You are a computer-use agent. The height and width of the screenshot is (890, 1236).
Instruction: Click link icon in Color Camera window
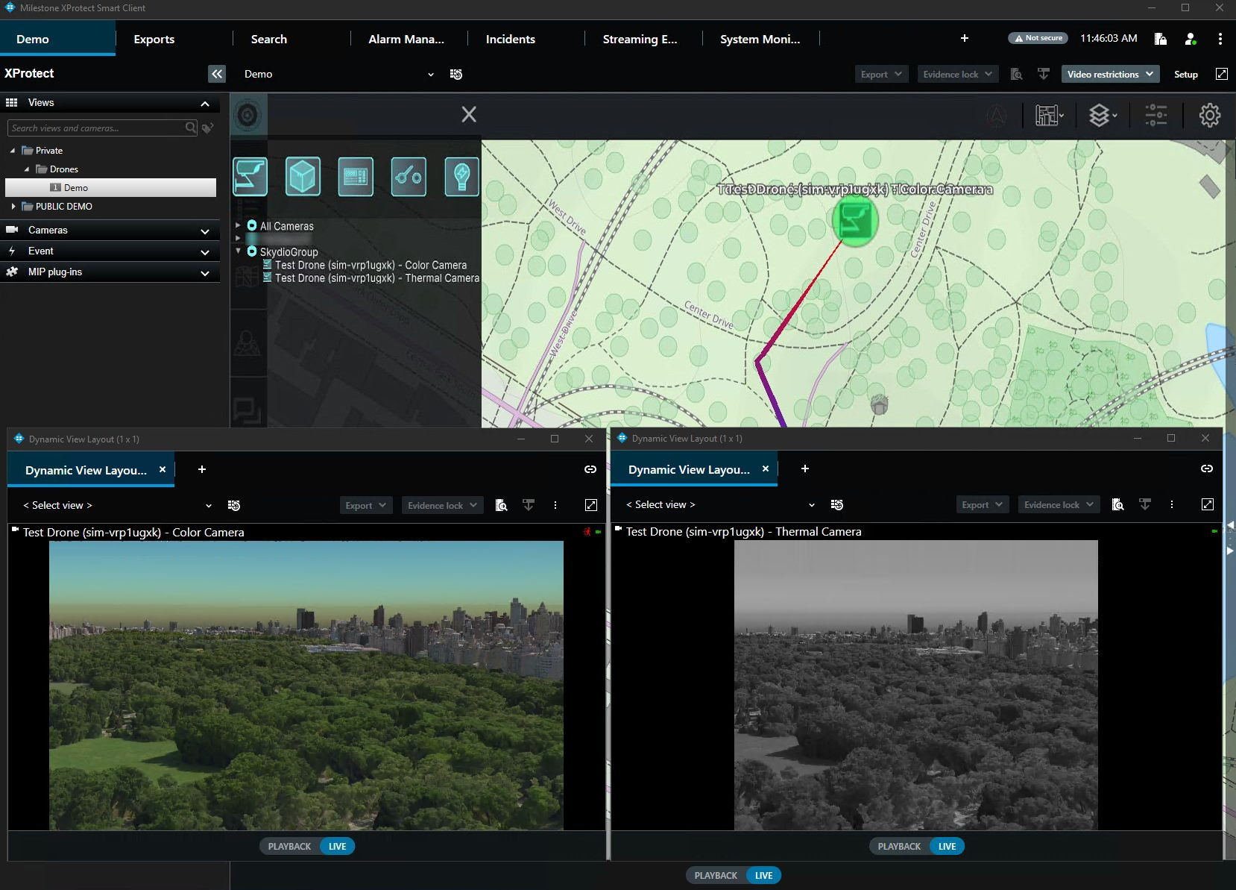(590, 469)
